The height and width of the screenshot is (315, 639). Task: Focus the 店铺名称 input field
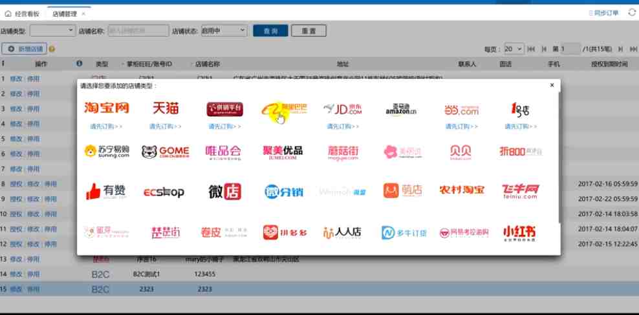tap(138, 30)
